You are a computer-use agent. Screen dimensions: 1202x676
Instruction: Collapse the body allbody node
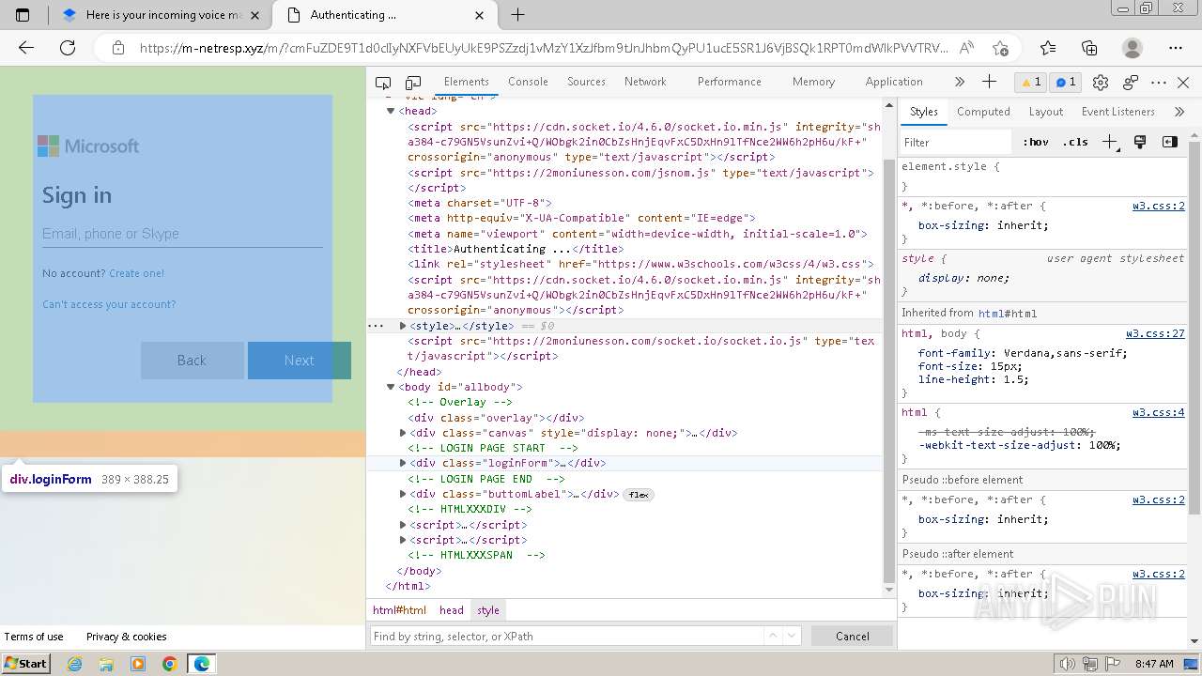(391, 387)
